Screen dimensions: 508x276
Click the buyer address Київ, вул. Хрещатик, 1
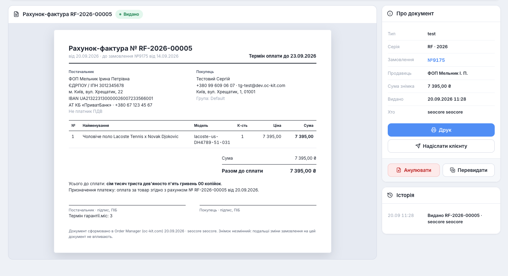[x=226, y=92]
